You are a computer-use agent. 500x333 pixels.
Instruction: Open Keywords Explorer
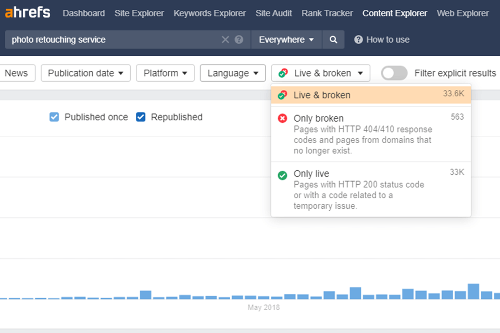[209, 13]
